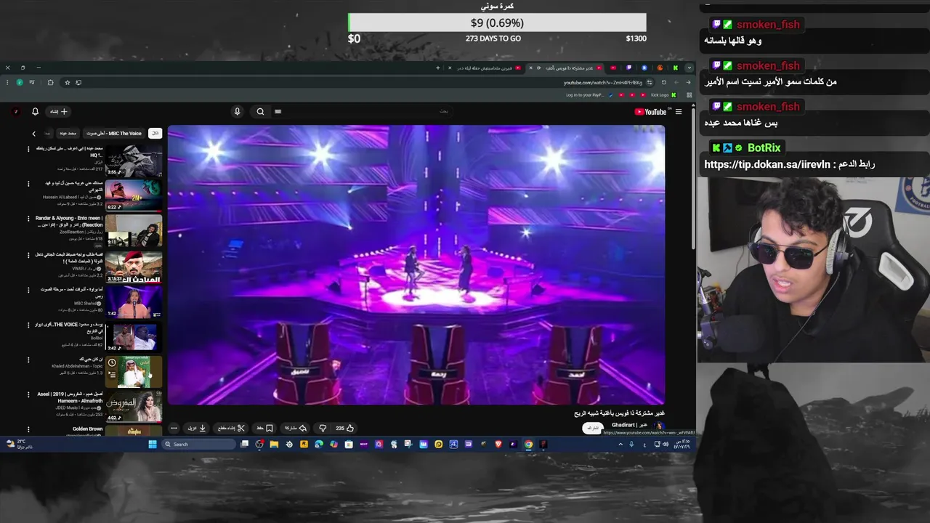Image resolution: width=930 pixels, height=523 pixels.
Task: Open the YouTube account avatar menu
Action: (x=16, y=111)
